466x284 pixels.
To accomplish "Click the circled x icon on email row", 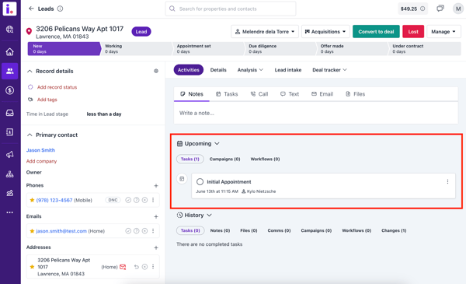I will 144,231.
